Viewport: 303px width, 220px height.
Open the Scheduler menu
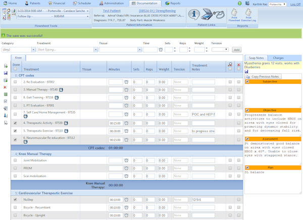[82, 4]
